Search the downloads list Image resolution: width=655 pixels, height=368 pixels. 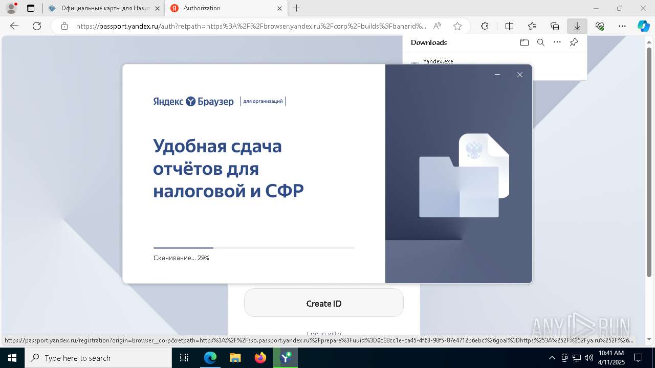click(x=541, y=42)
